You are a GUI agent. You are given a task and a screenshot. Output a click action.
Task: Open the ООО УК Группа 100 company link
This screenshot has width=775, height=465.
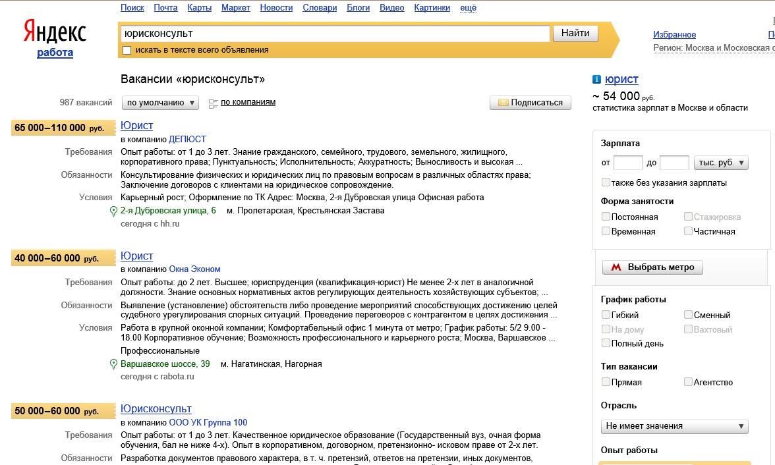208,422
